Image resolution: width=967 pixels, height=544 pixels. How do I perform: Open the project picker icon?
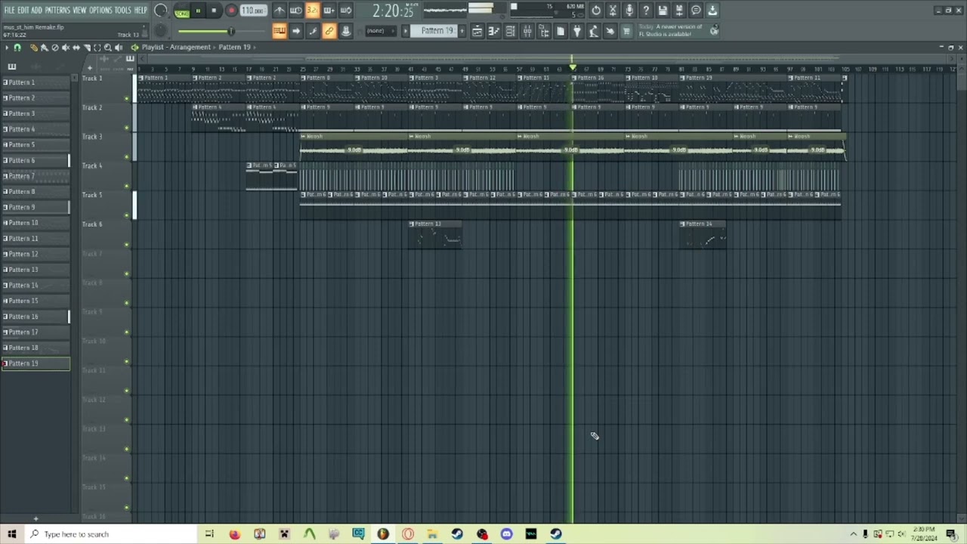coord(561,31)
